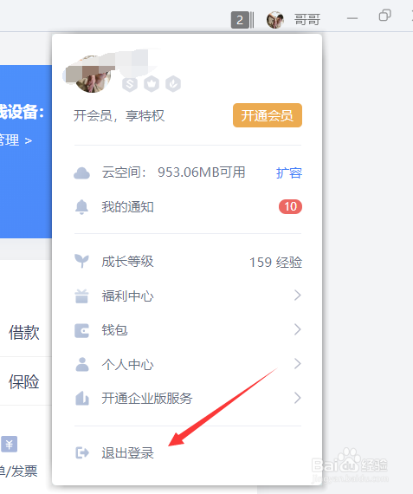
Task: Expand the 福利中心 chevron arrow
Action: click(x=298, y=296)
